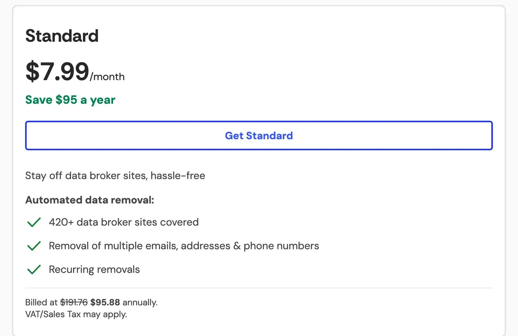The image size is (518, 336).
Task: Click Removal of multiple emails, addresses & phone numbers
Action: (x=184, y=246)
